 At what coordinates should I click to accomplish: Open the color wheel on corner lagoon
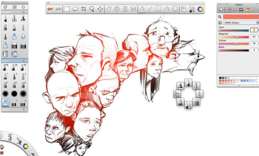[25, 146]
